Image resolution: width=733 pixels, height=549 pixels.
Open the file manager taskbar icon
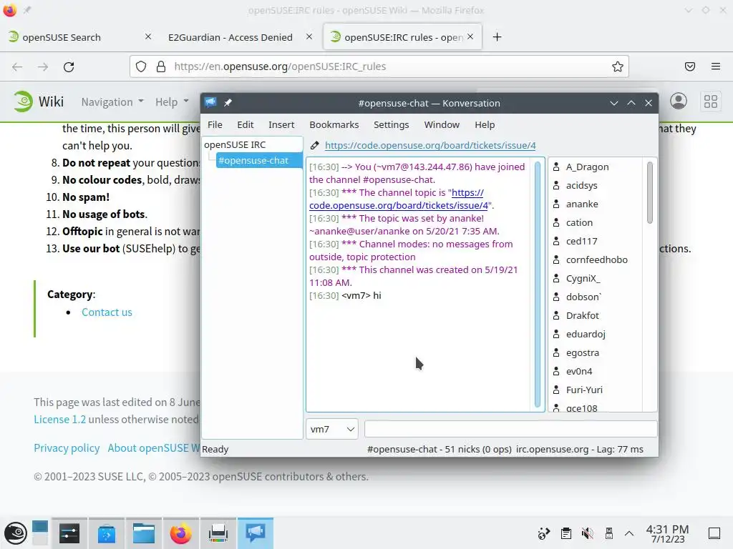[143, 533]
